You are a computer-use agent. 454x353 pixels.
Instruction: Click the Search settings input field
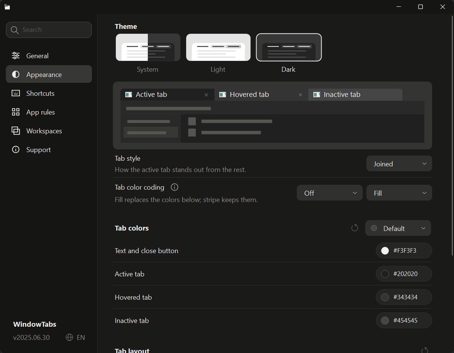click(x=49, y=30)
